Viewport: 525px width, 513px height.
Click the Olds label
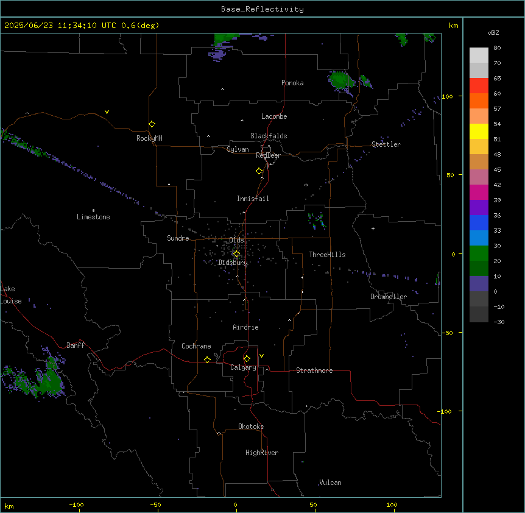coord(236,240)
